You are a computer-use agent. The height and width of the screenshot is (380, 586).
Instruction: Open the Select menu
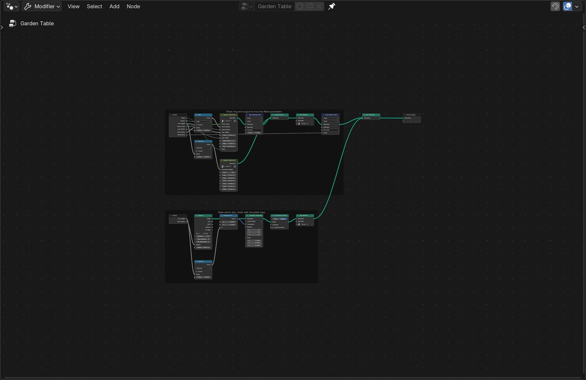[x=94, y=6]
